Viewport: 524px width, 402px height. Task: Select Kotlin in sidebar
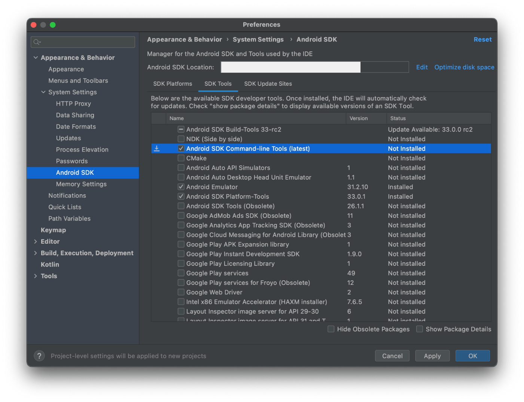click(50, 265)
